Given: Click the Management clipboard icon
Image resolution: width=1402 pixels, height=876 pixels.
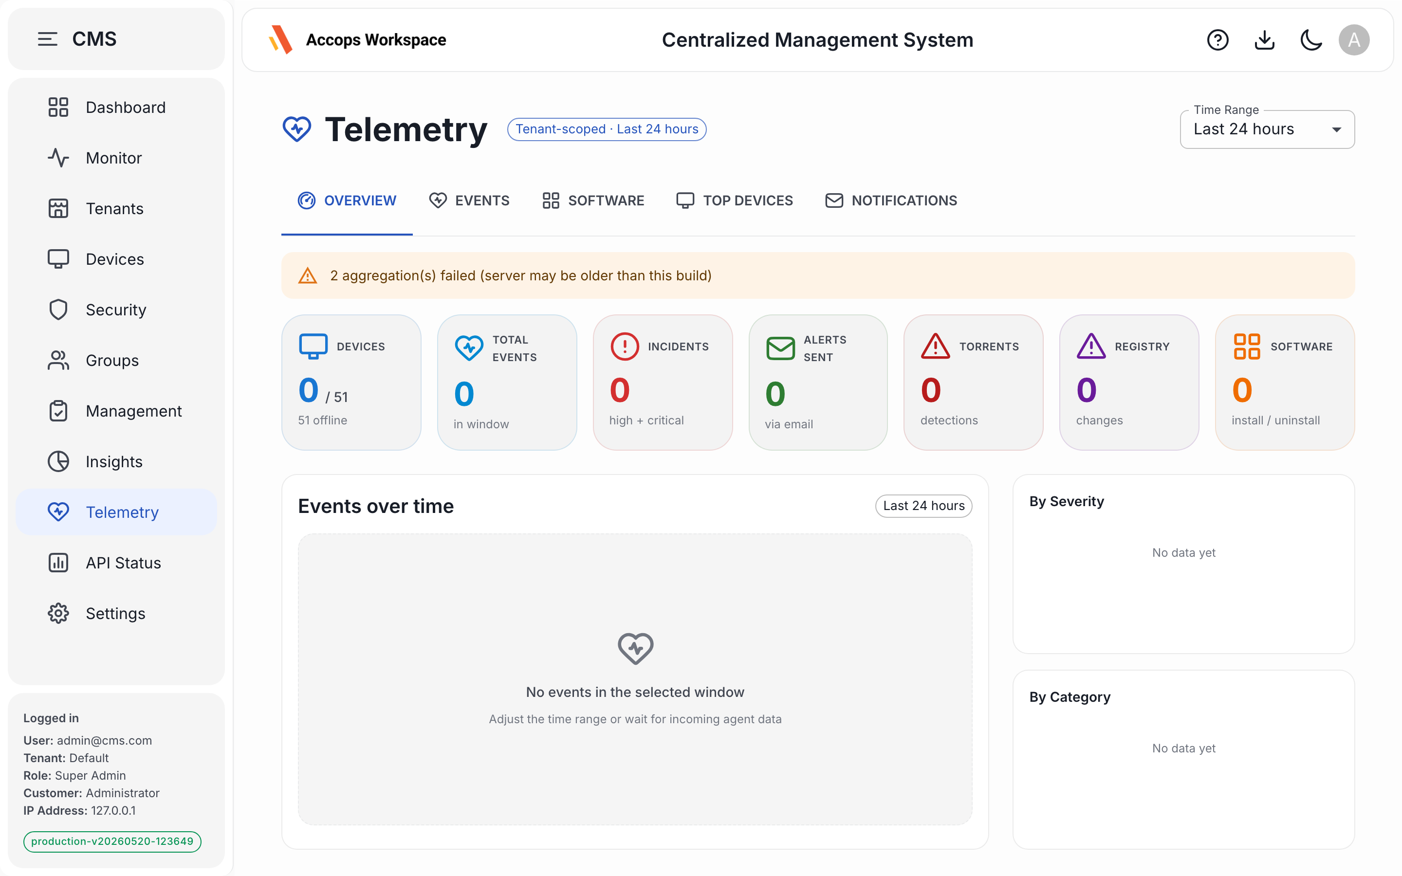Looking at the screenshot, I should (58, 411).
